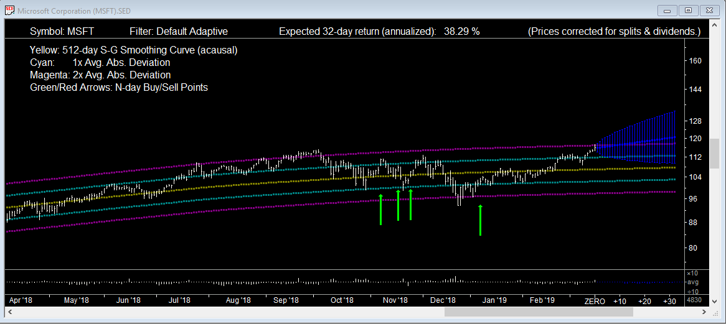Click the +10 forecast day label

620,302
